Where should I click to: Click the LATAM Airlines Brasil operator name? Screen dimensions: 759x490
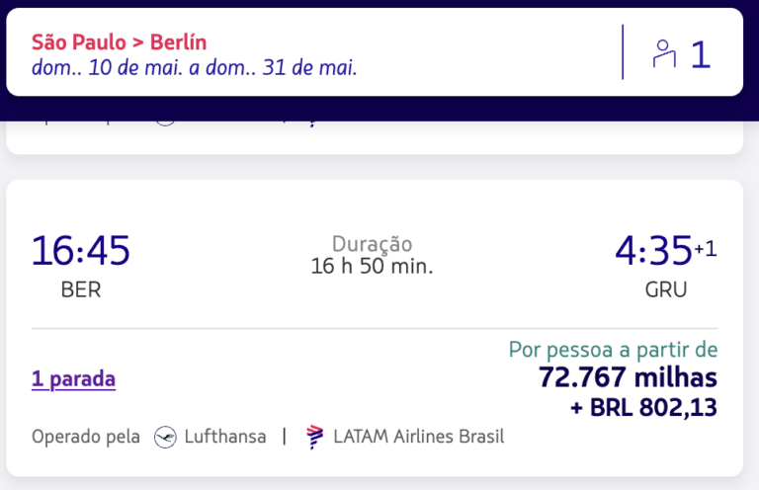[x=419, y=437]
